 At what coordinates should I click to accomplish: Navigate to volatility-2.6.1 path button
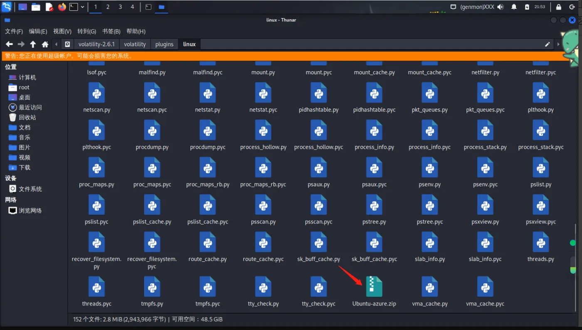click(96, 44)
